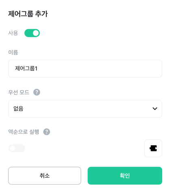The image size is (170, 193).
Task: Click into the 이름 text field
Action: pyautogui.click(x=85, y=68)
